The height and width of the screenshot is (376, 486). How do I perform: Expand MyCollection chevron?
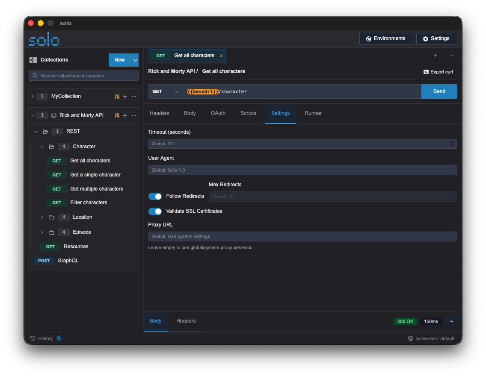(x=33, y=97)
